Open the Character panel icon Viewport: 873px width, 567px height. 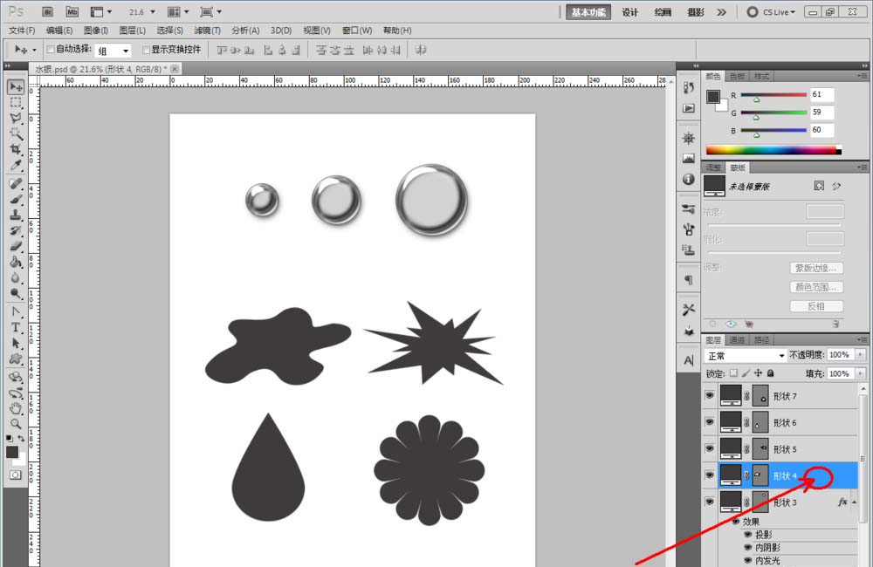coord(689,360)
